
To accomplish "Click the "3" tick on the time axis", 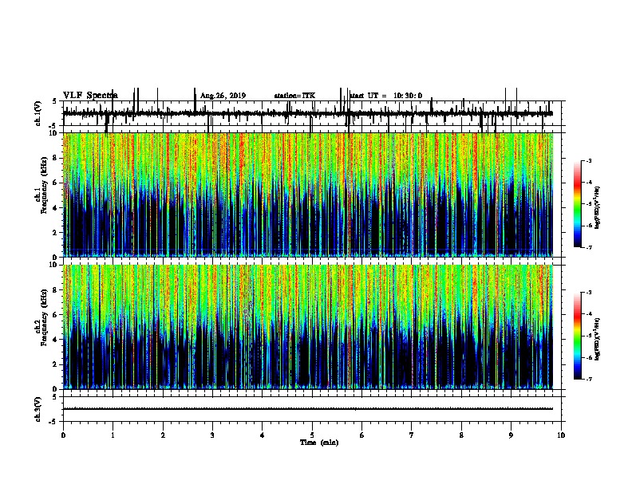I will point(212,435).
